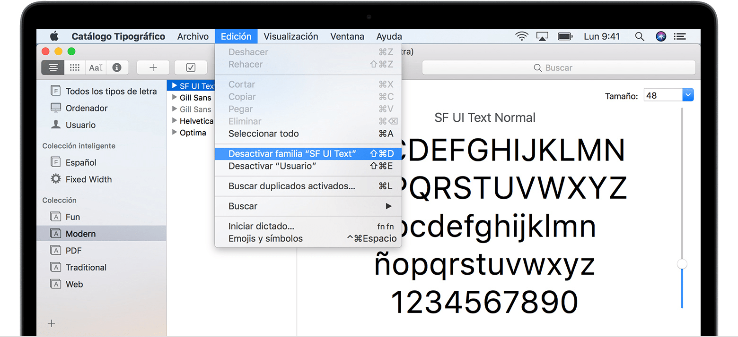
Task: Select "Usuario" font library in sidebar
Action: [x=79, y=125]
